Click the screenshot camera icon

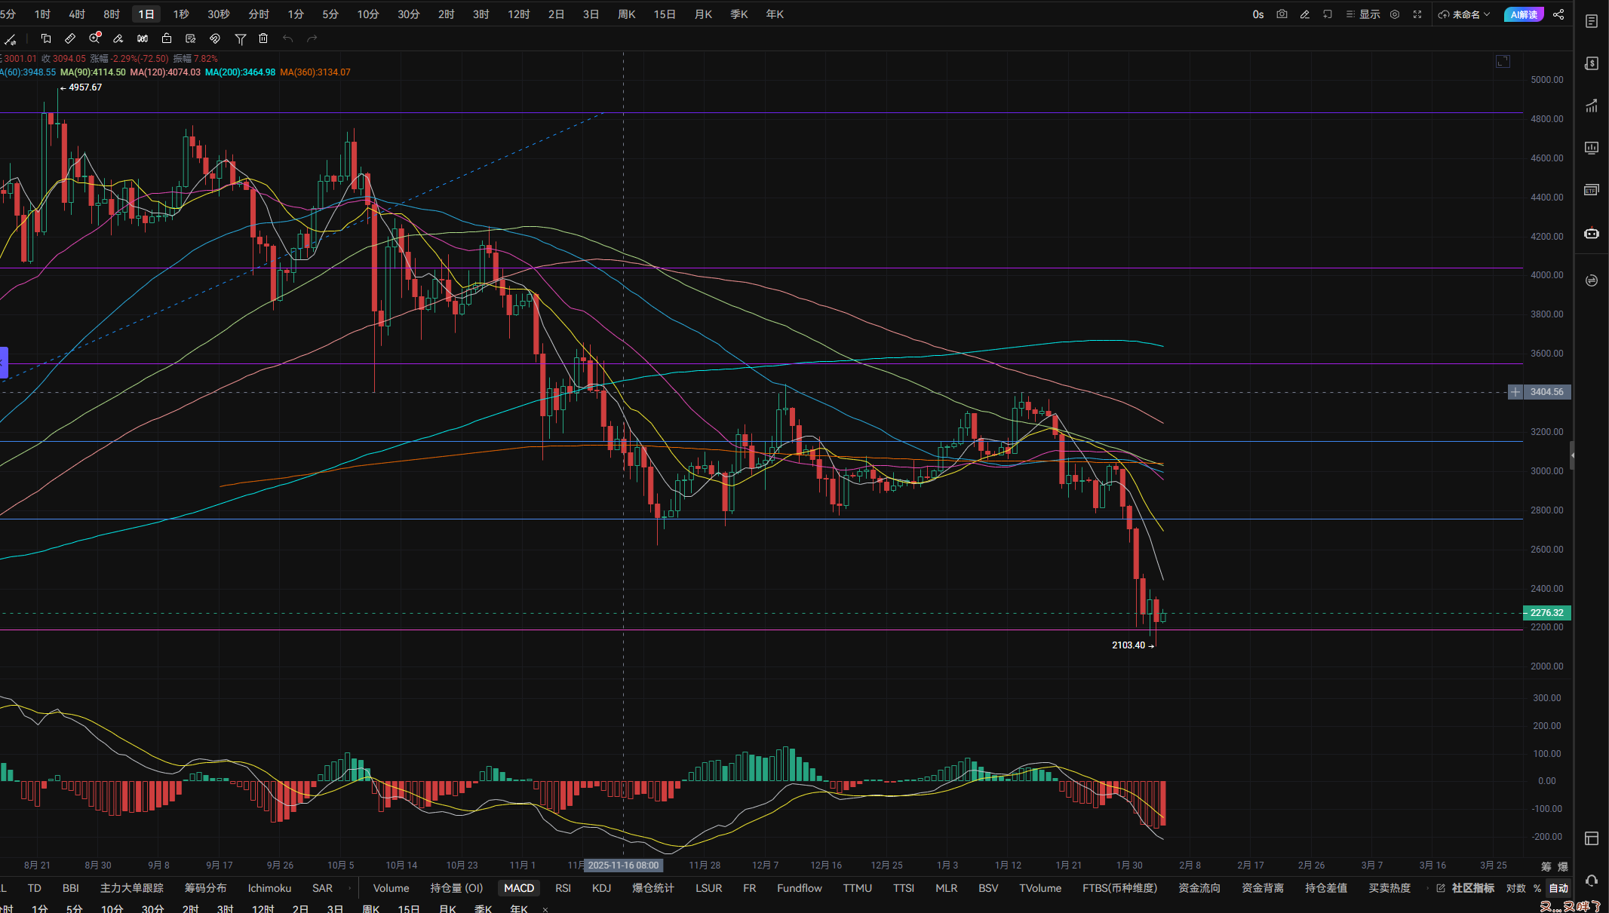pyautogui.click(x=1282, y=14)
